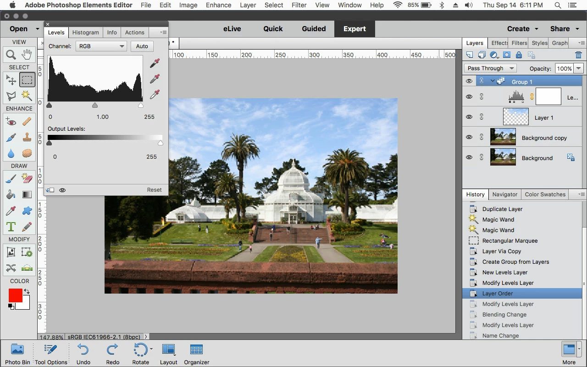The width and height of the screenshot is (587, 367).
Task: Click the Auto levels button
Action: [x=142, y=46]
